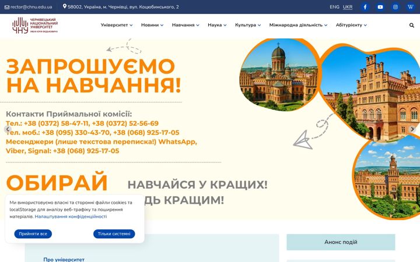Image resolution: width=420 pixels, height=262 pixels.
Task: Click НАВЧАЙСЯ У КРАЩИХ! slogan
Action: (197, 185)
